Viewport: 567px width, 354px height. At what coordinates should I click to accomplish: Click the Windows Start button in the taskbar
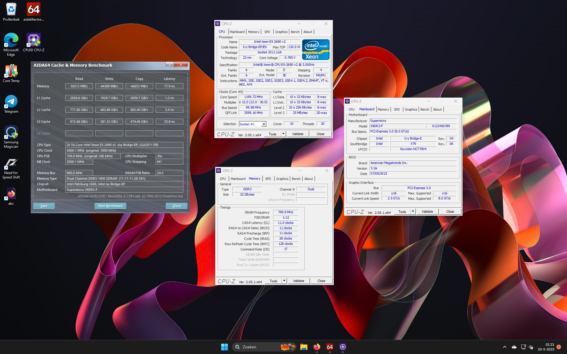click(224, 347)
